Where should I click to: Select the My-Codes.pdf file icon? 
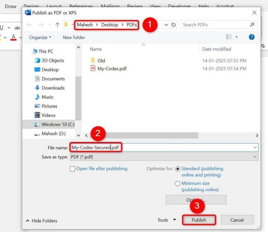(93, 68)
